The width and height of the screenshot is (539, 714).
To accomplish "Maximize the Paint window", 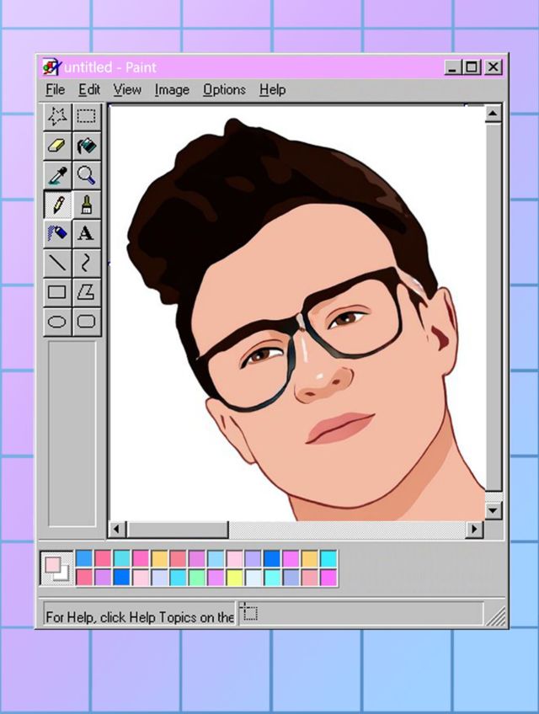I will (x=472, y=67).
